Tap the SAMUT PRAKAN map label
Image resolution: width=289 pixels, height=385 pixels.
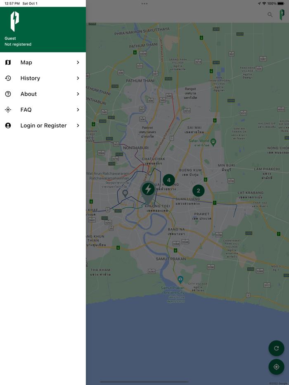[171, 259]
